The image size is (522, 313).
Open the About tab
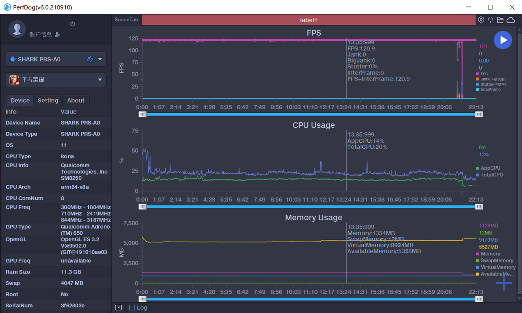tap(76, 101)
